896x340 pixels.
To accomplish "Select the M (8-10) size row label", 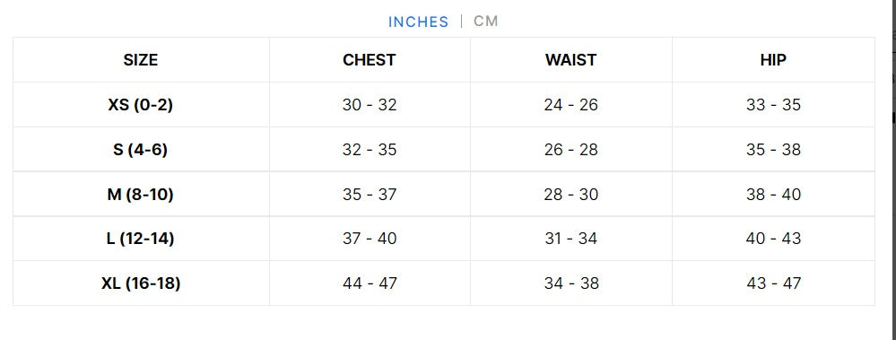I will click(141, 195).
